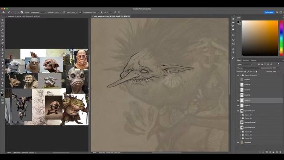Expand the top group in Layers
The height and width of the screenshot is (160, 284).
click(241, 75)
